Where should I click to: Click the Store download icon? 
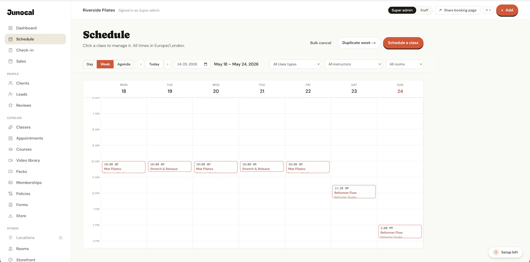point(11,216)
